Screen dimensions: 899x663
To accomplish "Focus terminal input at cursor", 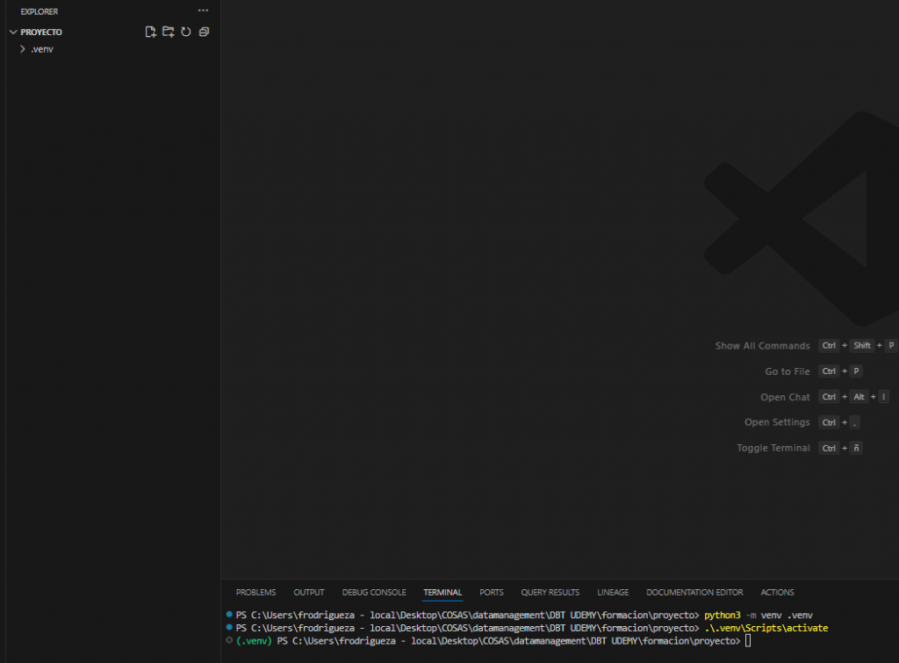I will click(748, 642).
